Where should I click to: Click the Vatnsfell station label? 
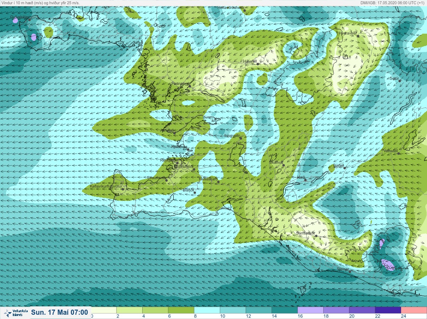391,151
